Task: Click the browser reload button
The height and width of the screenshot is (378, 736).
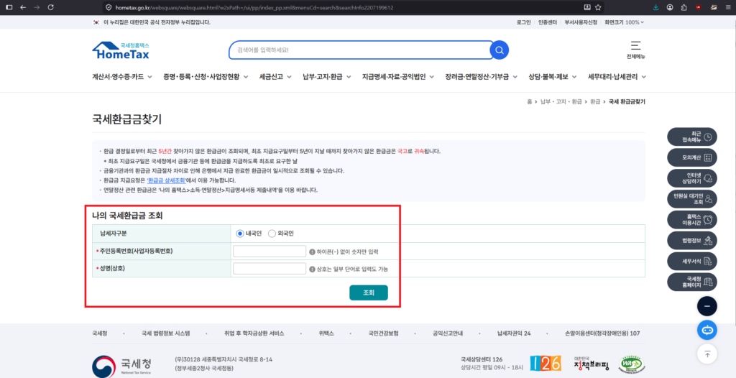Action: (51, 7)
